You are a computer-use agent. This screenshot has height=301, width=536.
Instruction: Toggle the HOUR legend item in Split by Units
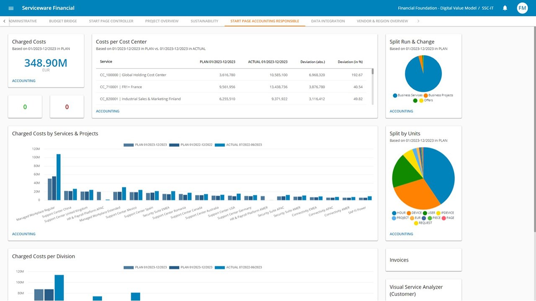point(398,213)
